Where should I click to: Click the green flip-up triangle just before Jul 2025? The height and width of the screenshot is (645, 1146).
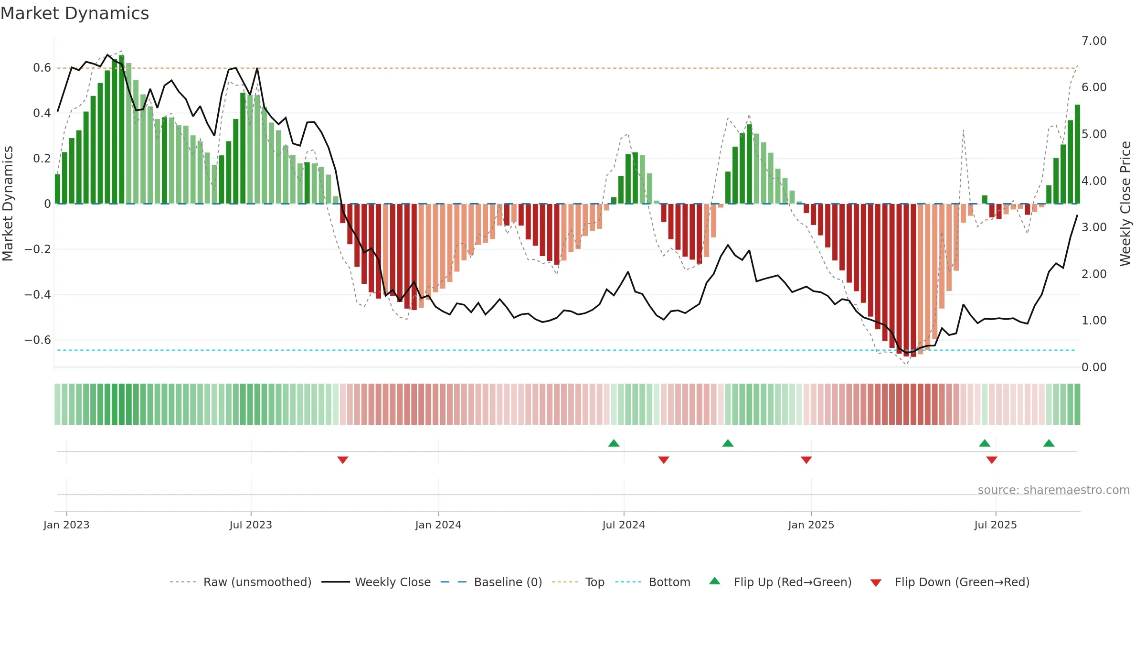click(x=985, y=443)
